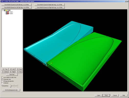Select the Free View button

(12, 74)
